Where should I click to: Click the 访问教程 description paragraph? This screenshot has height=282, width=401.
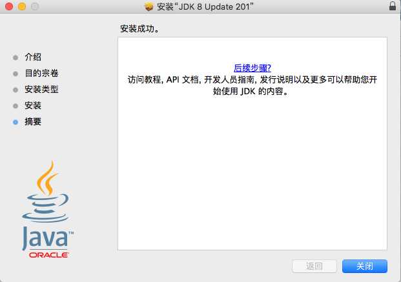pos(252,85)
